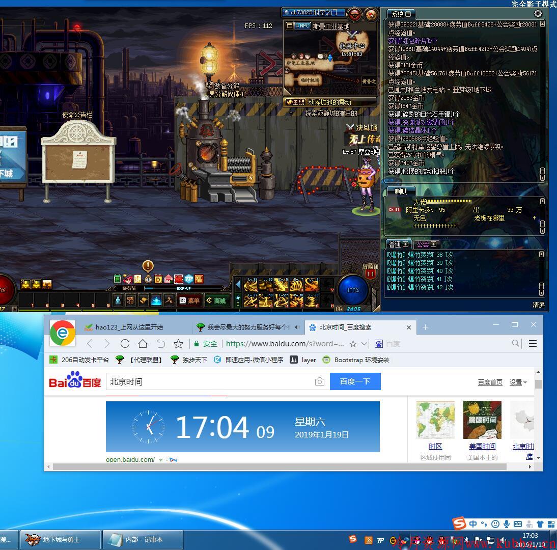Bookmark page with toolbar star icon
This screenshot has width=557, height=550.
[x=178, y=344]
